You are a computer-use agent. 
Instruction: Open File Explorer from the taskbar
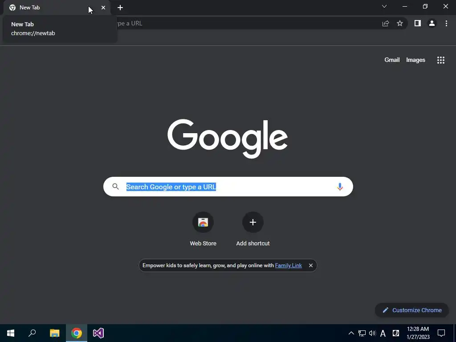click(x=54, y=333)
